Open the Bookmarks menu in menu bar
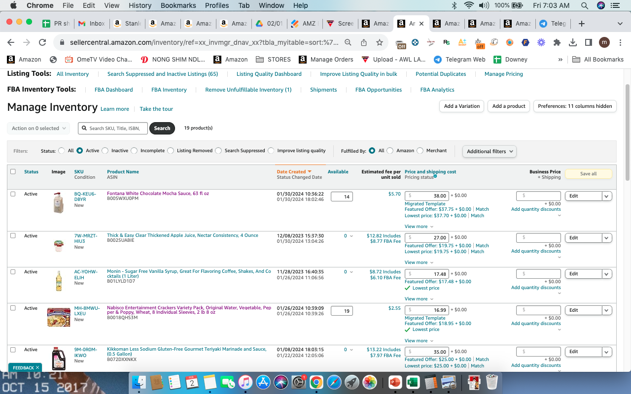This screenshot has width=631, height=394. 178,5
